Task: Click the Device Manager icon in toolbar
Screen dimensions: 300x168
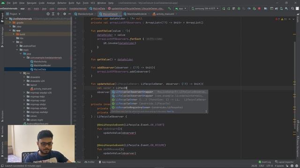Action: 281,8
